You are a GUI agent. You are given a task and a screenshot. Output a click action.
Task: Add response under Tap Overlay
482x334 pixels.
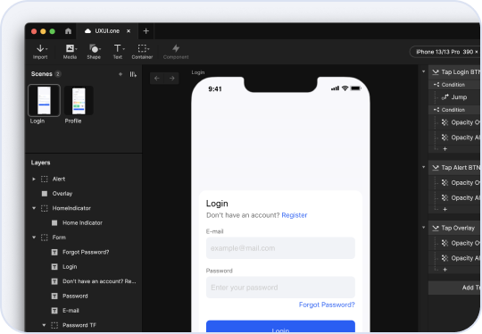click(x=445, y=270)
